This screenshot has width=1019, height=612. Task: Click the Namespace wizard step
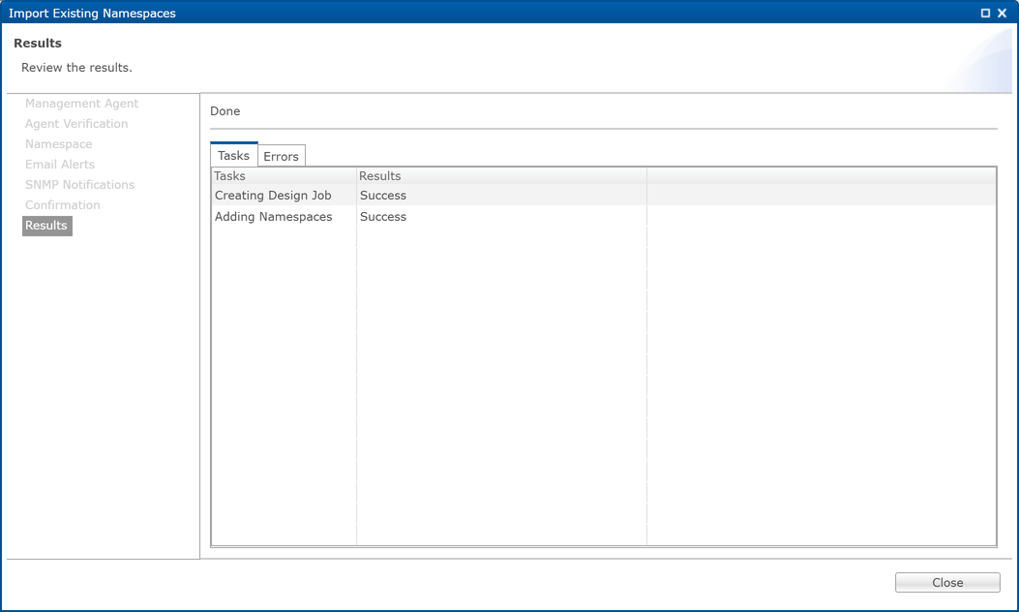[x=58, y=143]
